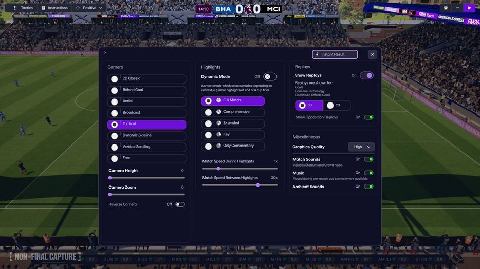
Task: Choose 2D replay mode
Action: tap(337, 106)
